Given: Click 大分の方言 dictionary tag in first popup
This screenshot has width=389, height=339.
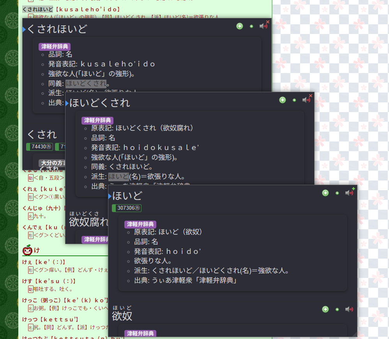Looking at the screenshot, I should coord(52,163).
